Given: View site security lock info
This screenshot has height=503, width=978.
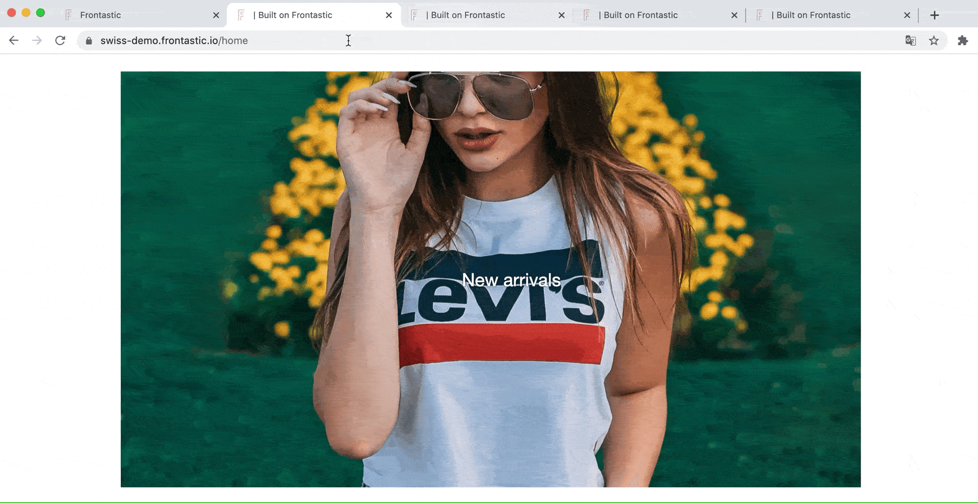Looking at the screenshot, I should [x=89, y=41].
